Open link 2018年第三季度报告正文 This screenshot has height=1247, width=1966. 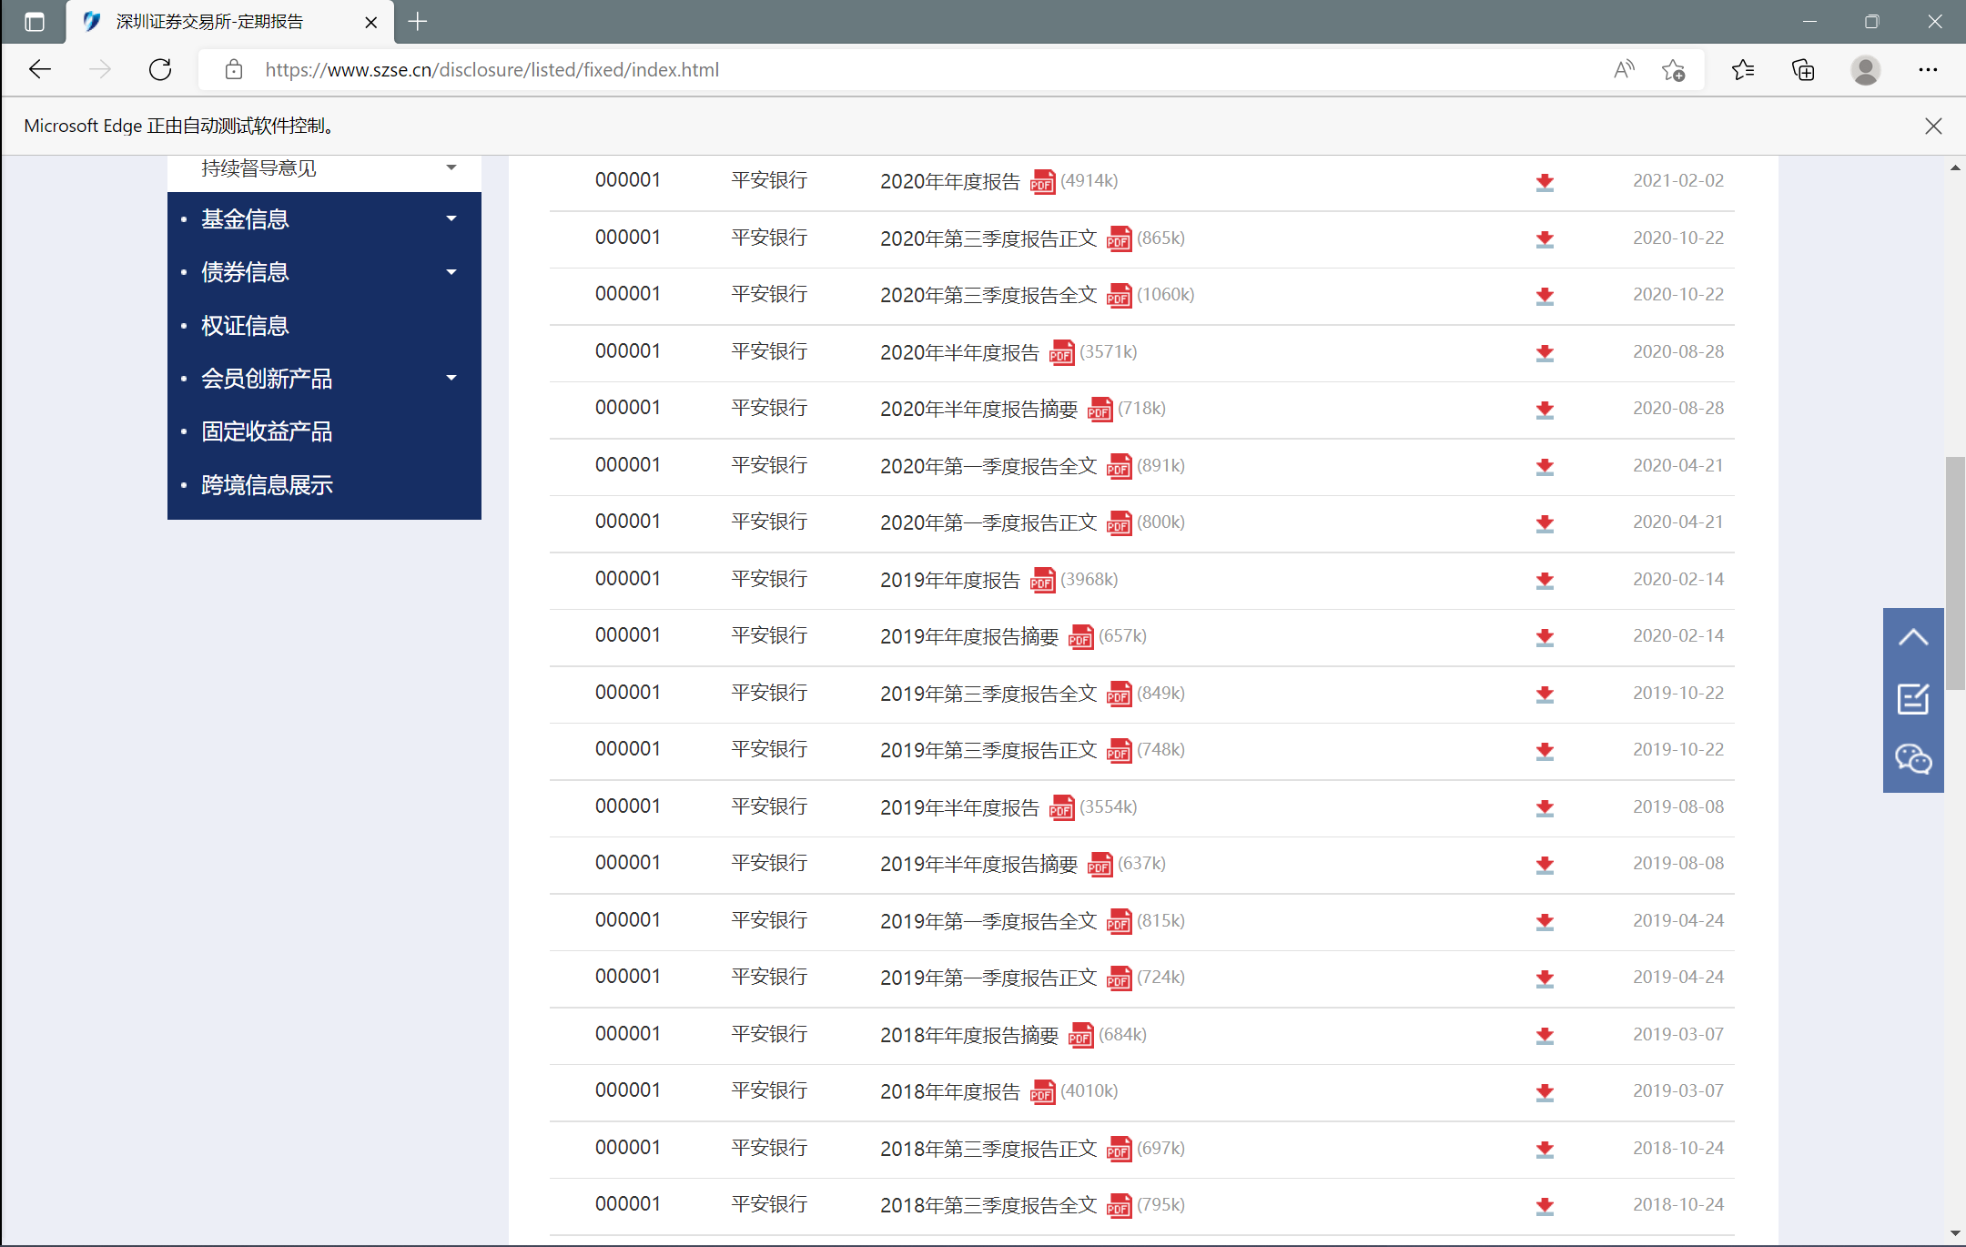(x=988, y=1150)
